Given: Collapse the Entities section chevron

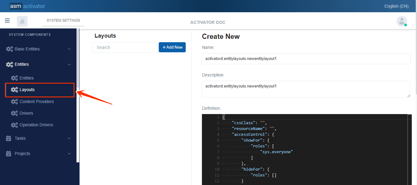Looking at the screenshot, I should click(69, 64).
